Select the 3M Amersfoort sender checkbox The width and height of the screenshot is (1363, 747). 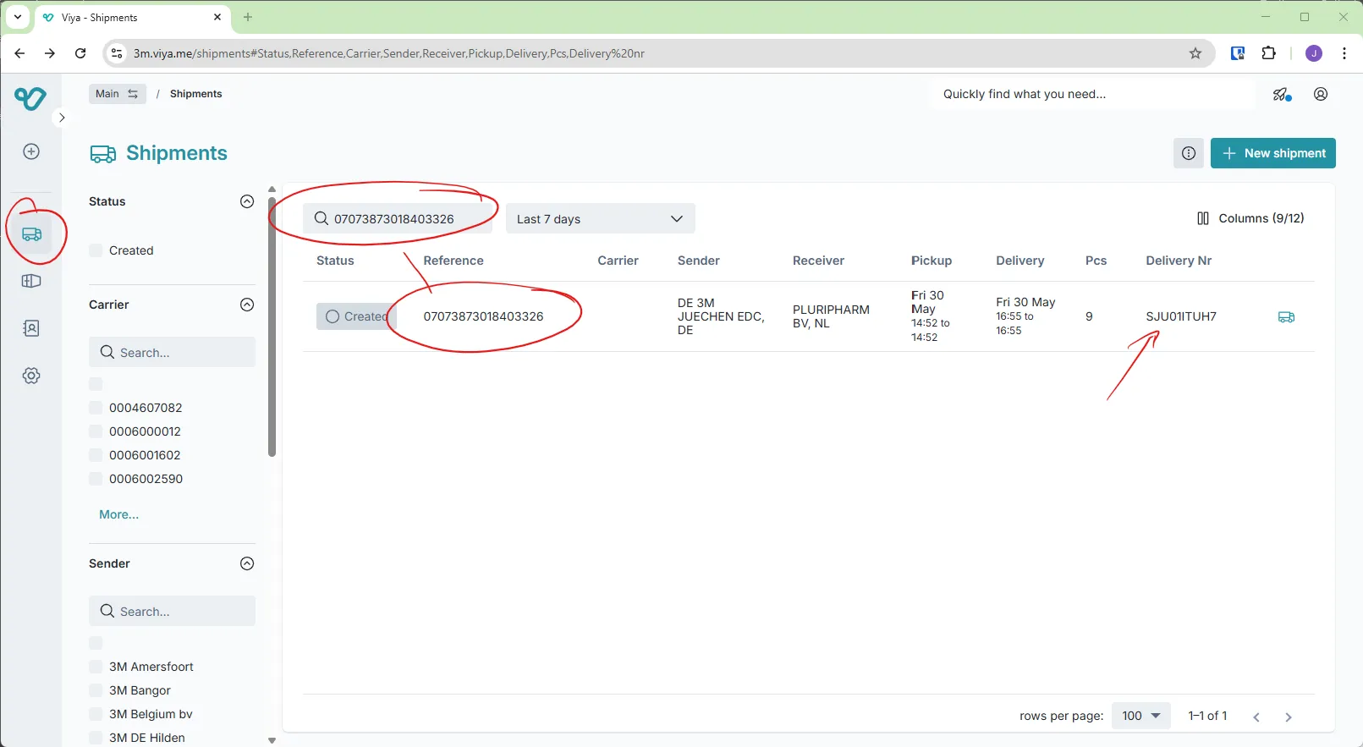coord(96,667)
